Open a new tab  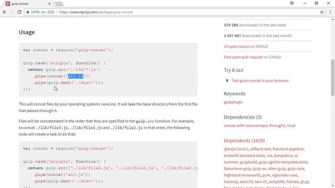coord(59,4)
